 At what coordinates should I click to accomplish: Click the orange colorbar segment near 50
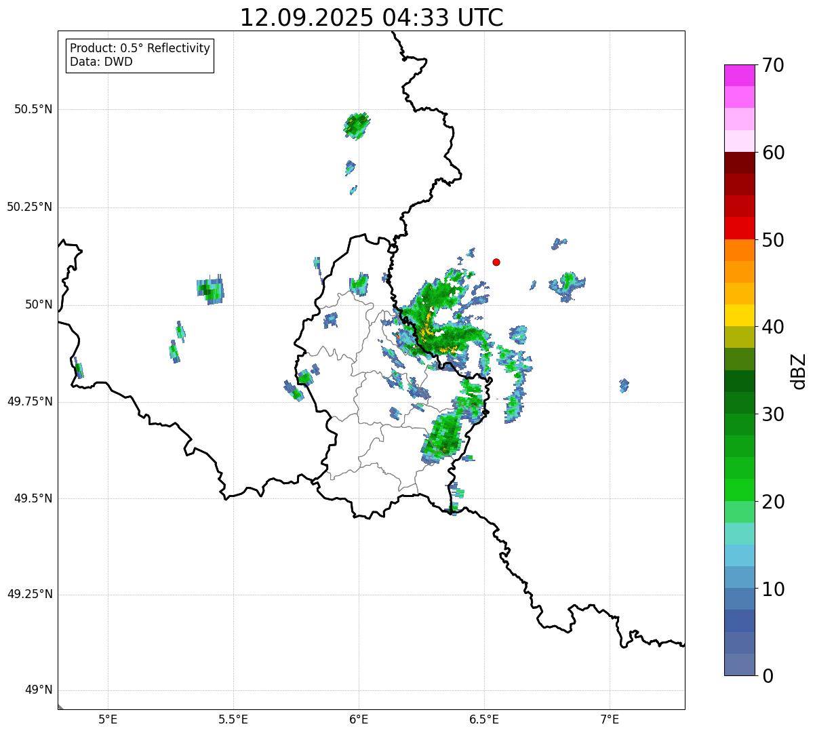coord(739,250)
